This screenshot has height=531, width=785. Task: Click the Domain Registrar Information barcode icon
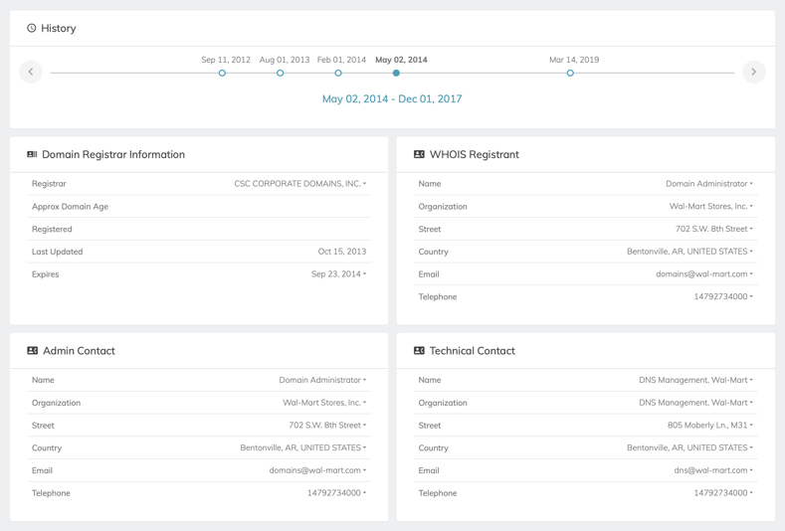[x=32, y=154]
